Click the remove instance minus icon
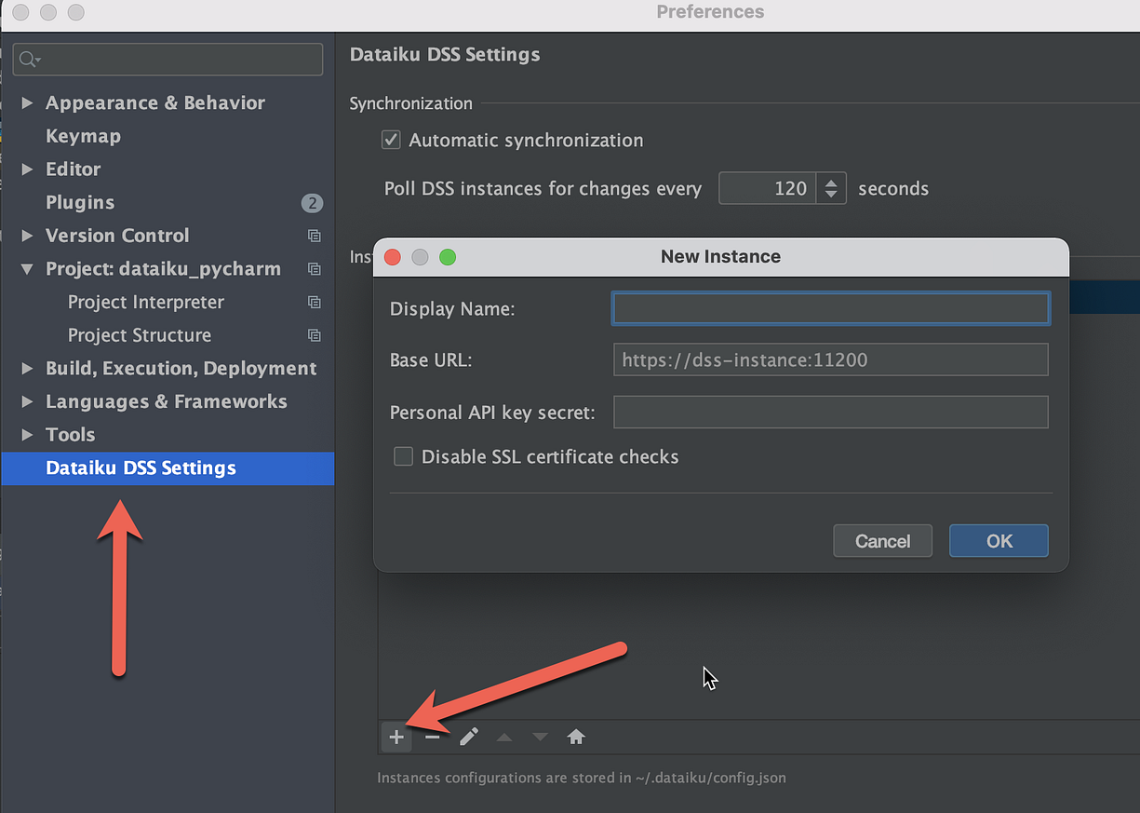The height and width of the screenshot is (813, 1140). point(432,737)
